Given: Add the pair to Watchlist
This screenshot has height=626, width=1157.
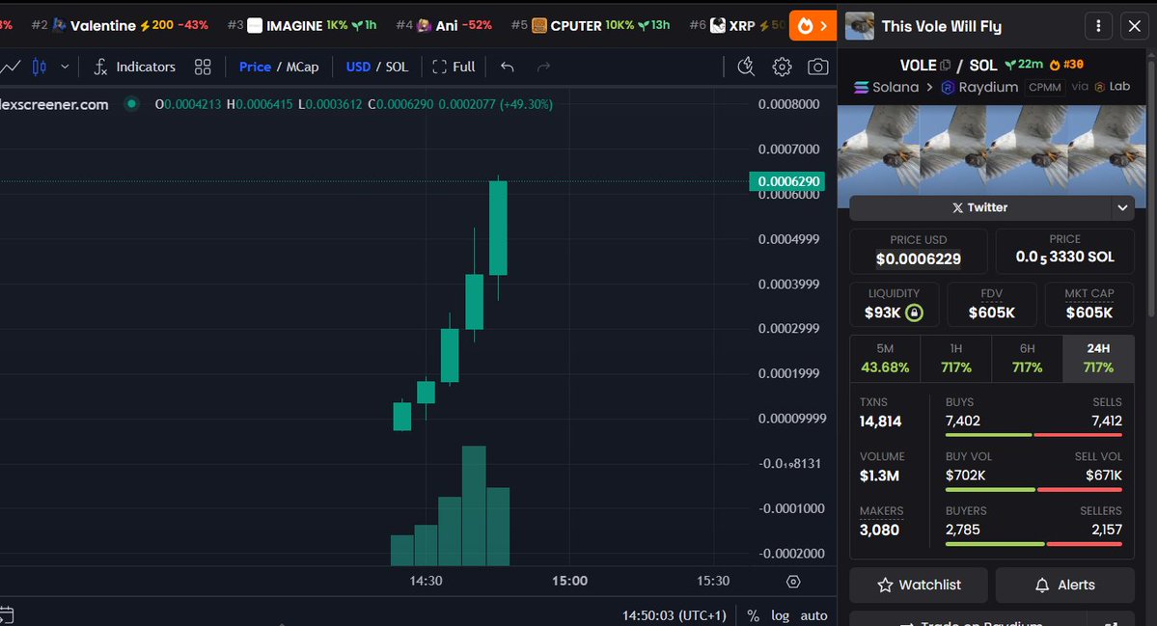Looking at the screenshot, I should click(919, 585).
